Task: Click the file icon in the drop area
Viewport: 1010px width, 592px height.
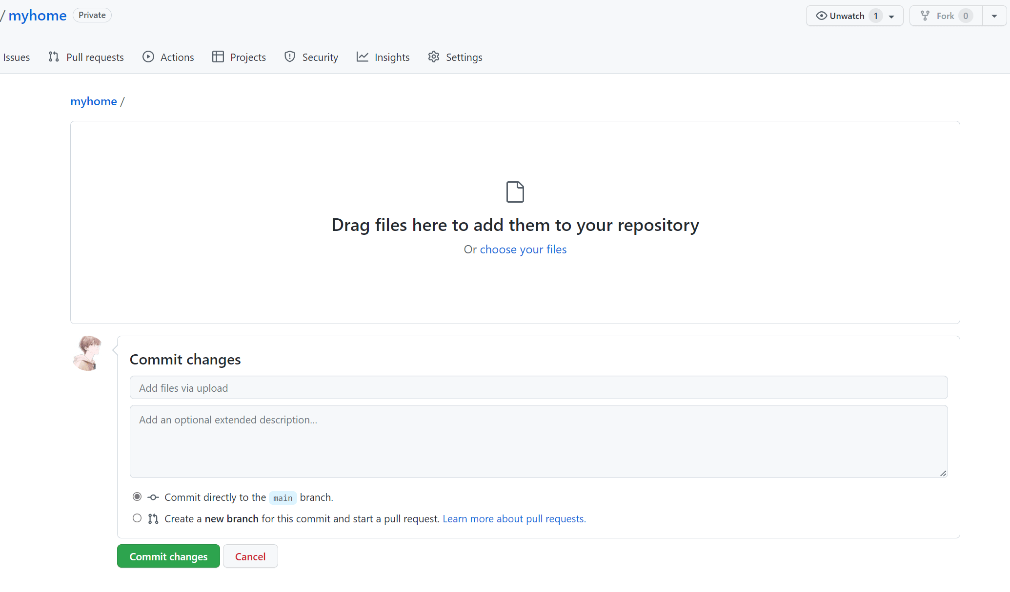Action: click(515, 192)
